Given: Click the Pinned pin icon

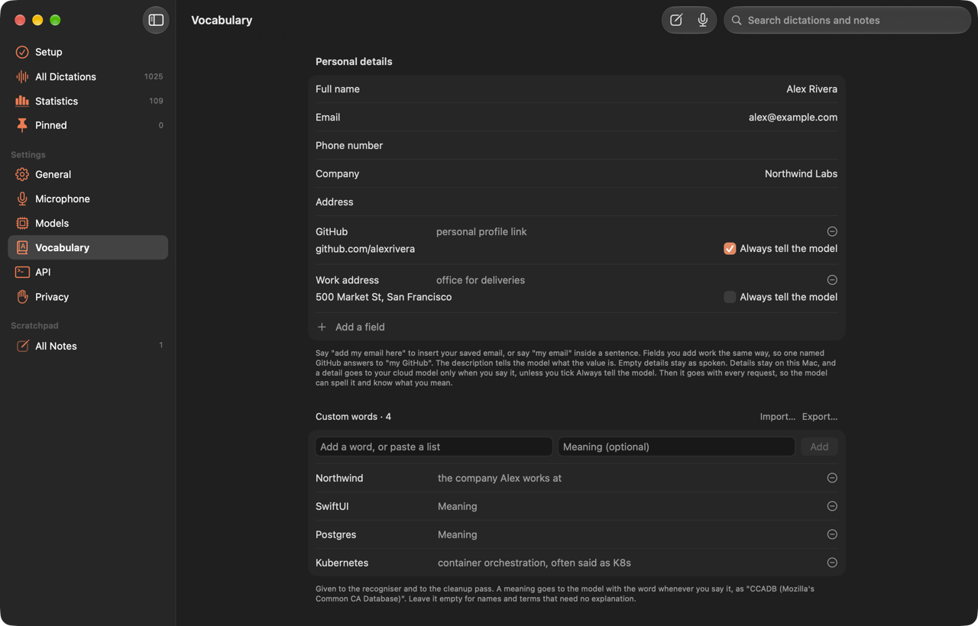Looking at the screenshot, I should (22, 125).
